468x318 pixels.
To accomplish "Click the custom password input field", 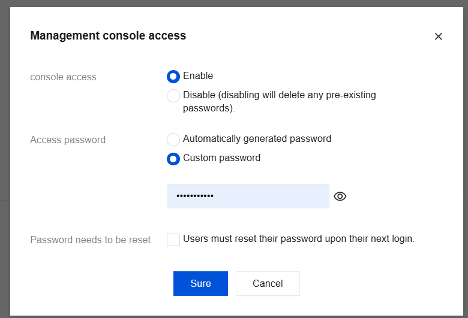I will click(248, 196).
